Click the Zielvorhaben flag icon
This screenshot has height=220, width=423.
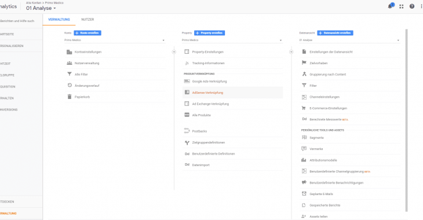(x=304, y=63)
